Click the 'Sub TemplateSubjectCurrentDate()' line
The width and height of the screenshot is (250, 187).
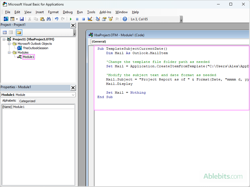click(132, 49)
